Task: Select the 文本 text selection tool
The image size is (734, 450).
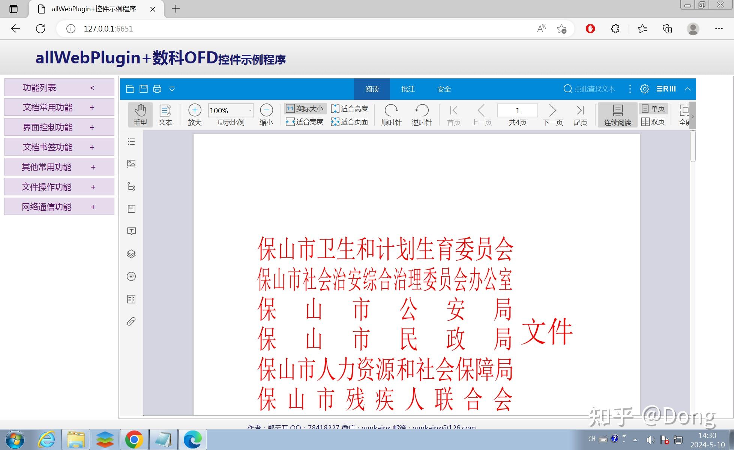Action: click(165, 114)
